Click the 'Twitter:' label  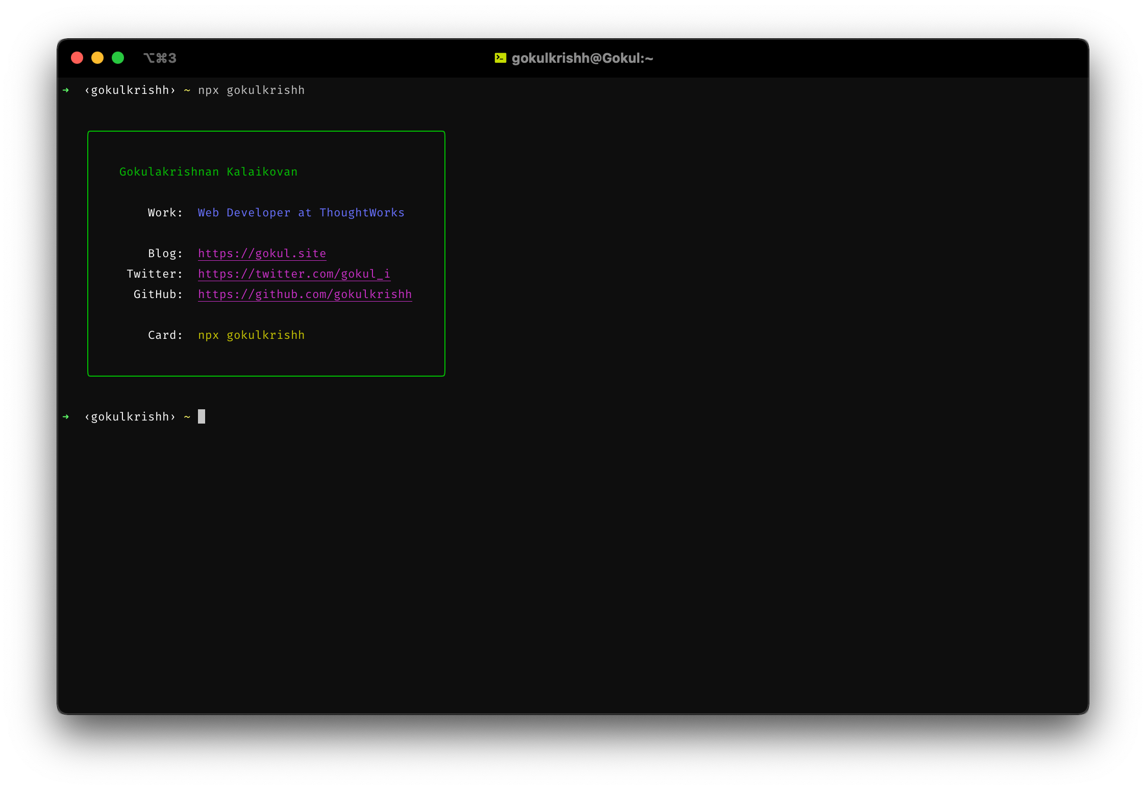[155, 274]
